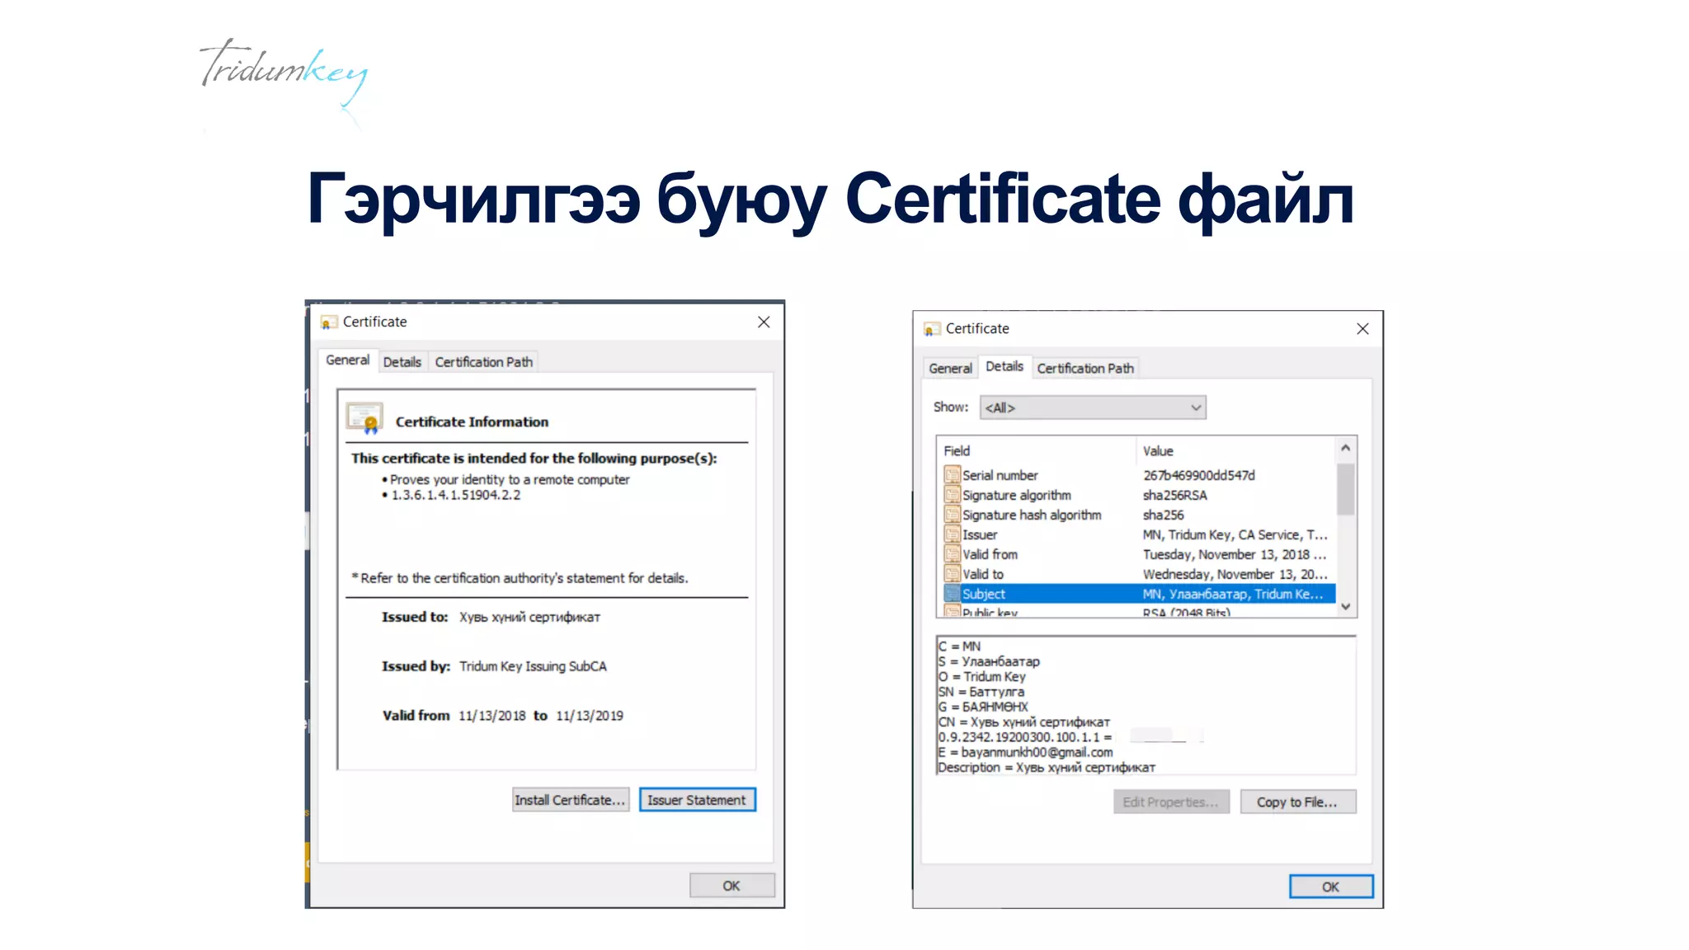Switch to General tab in left Certificate window

[347, 360]
